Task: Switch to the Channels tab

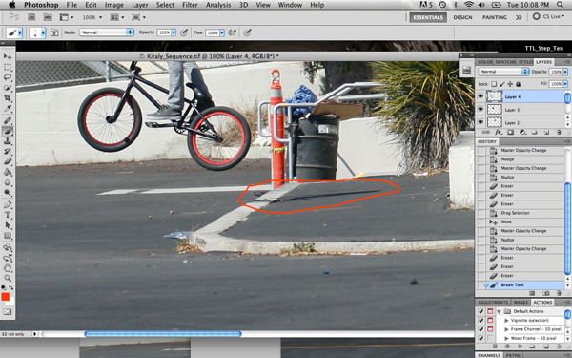Action: point(489,355)
